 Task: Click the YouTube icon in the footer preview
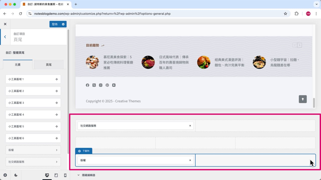[114, 85]
